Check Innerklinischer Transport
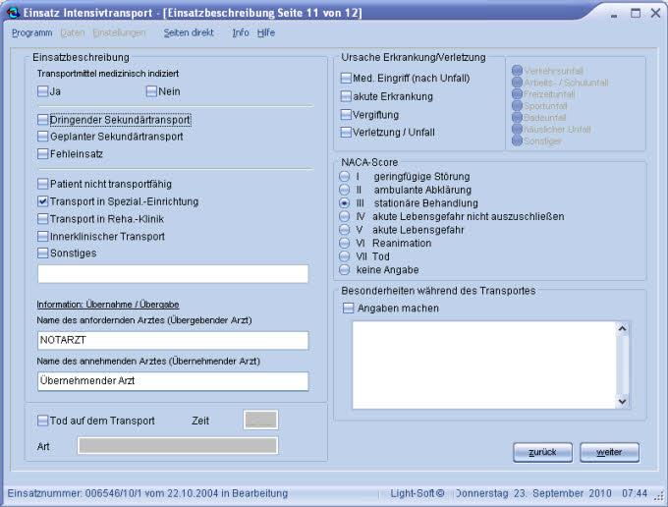668x507 pixels. (x=42, y=236)
